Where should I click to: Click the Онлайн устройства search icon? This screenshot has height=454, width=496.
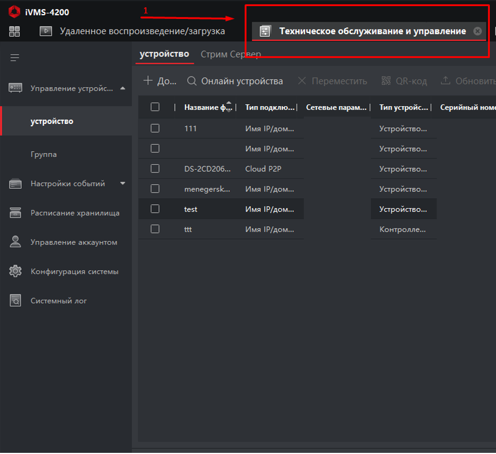click(x=192, y=81)
